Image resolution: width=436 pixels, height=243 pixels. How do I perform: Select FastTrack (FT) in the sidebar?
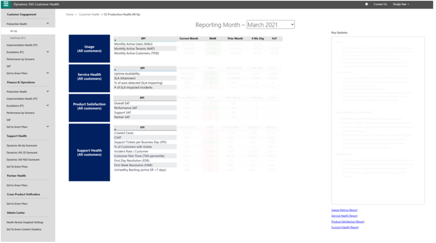pos(18,38)
